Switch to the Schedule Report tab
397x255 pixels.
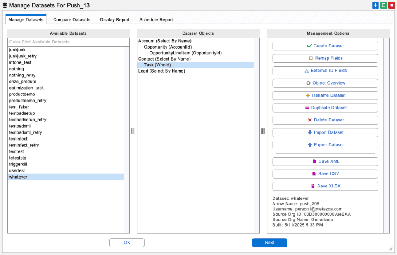[156, 20]
